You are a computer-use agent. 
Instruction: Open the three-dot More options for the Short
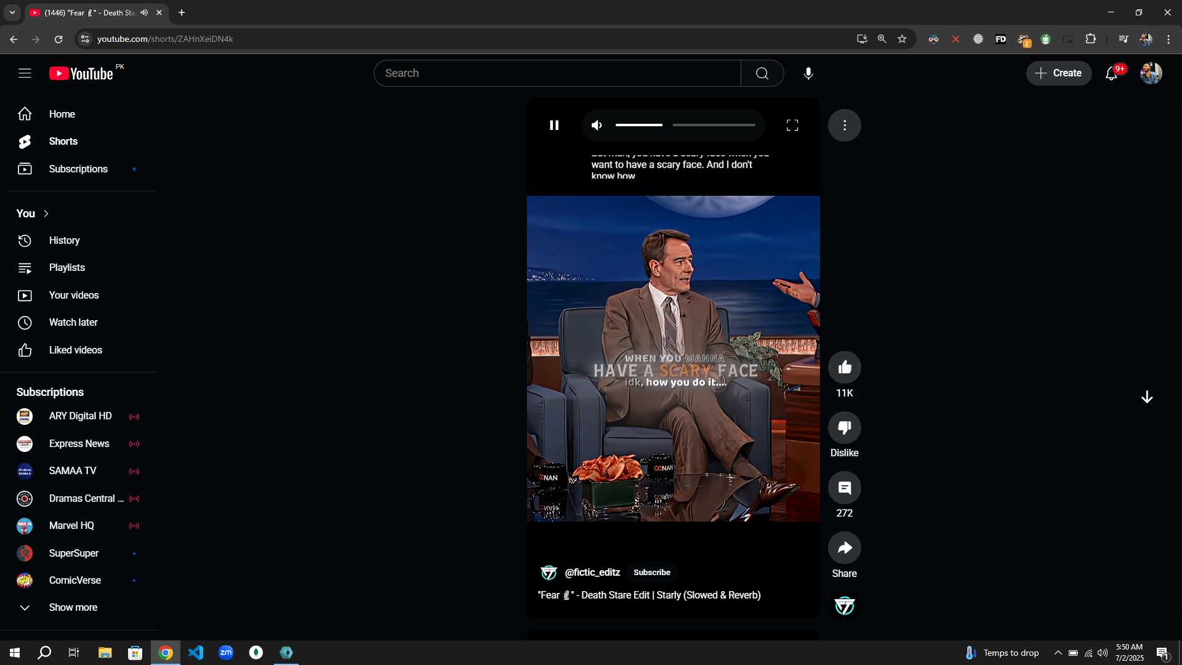tap(845, 125)
